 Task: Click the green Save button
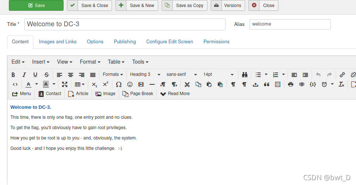pyautogui.click(x=36, y=6)
